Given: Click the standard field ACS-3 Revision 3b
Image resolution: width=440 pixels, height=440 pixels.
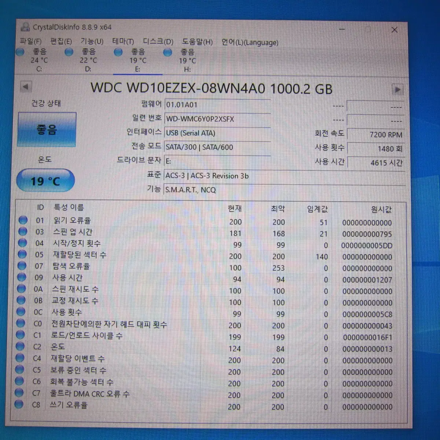Looking at the screenshot, I should tap(284, 176).
